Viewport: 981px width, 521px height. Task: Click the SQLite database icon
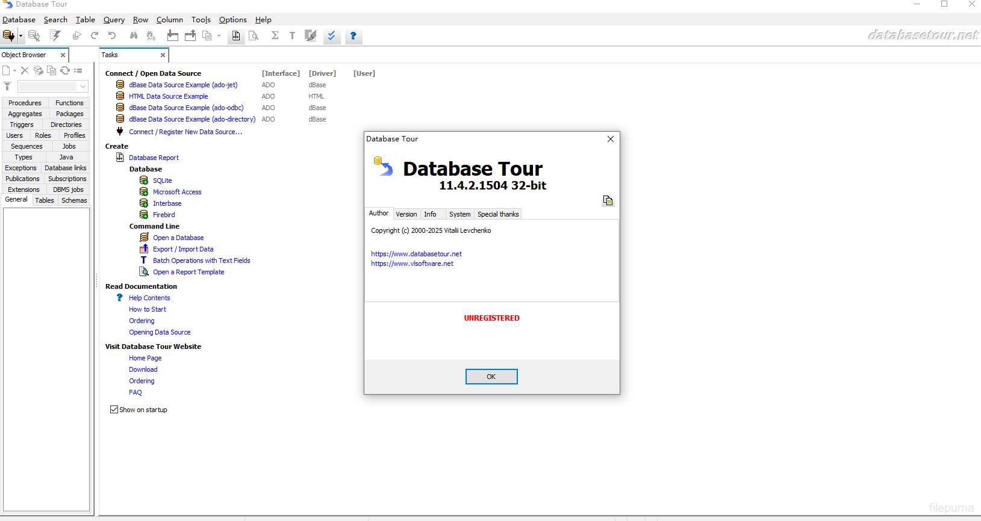(144, 180)
